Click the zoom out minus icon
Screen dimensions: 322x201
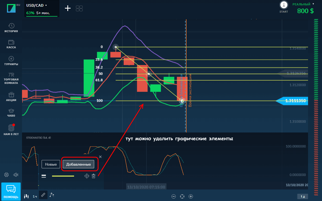click(x=174, y=196)
